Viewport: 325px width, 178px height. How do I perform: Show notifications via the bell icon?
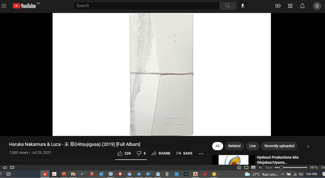302,6
